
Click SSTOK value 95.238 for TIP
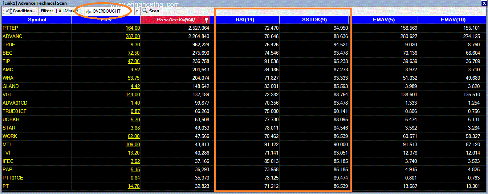(x=341, y=61)
